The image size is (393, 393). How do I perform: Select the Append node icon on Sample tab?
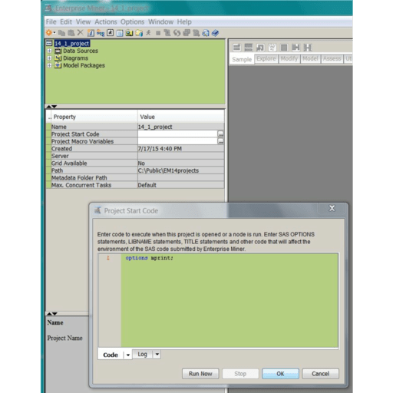tap(236, 48)
